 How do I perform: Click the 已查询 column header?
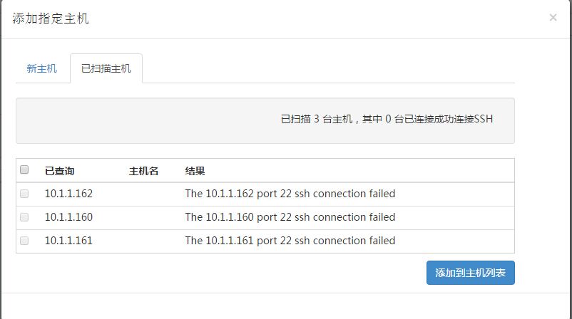click(x=59, y=171)
